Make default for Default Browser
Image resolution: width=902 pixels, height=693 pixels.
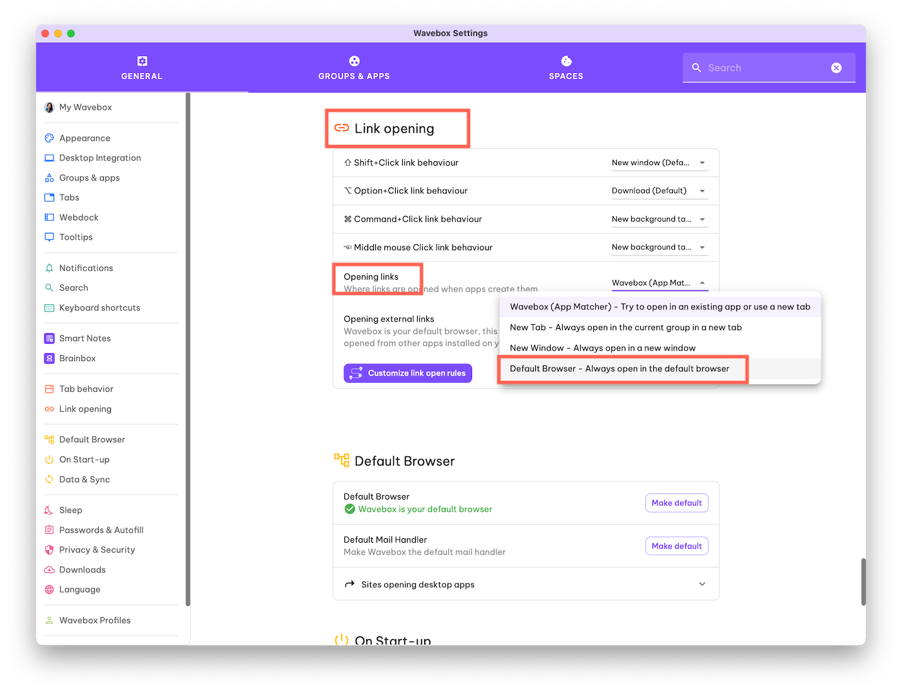[x=676, y=503]
